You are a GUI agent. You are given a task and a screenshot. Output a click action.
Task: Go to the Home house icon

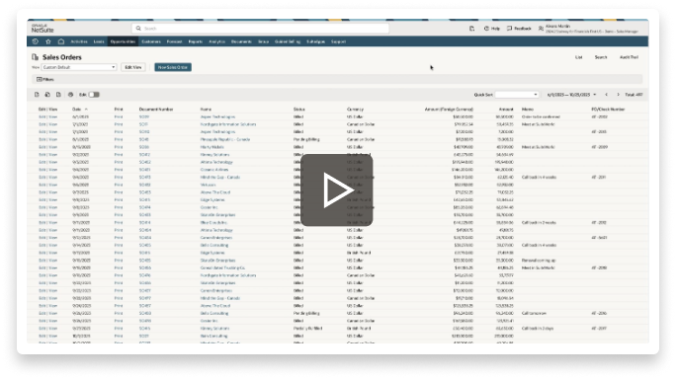coord(61,41)
